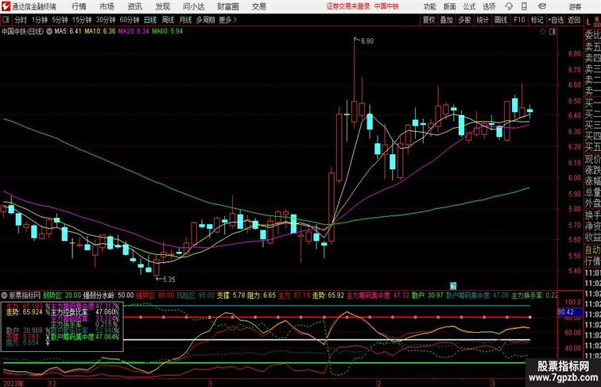The width and height of the screenshot is (601, 387).
Task: Switch to the 5分钟 period tab
Action: (x=60, y=20)
